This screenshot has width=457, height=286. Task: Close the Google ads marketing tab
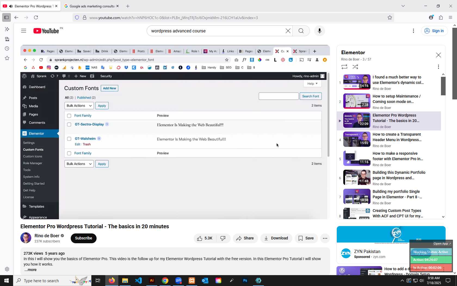pos(118,6)
